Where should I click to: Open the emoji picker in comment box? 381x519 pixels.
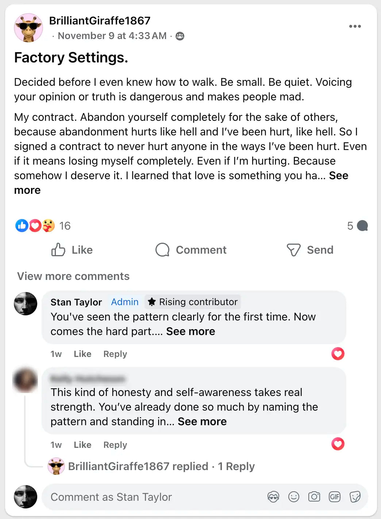[x=294, y=497]
